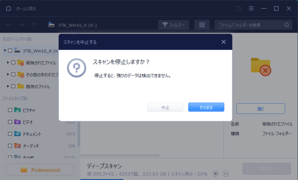The image size is (298, 180).
Task: Click the drive icon beside 3TB_Win10_K breadcrumb
Action: coord(52,25)
